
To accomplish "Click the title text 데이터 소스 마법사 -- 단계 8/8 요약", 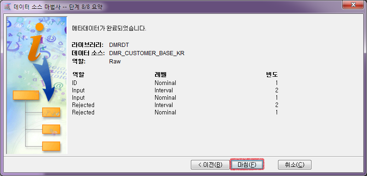I will 58,7.
